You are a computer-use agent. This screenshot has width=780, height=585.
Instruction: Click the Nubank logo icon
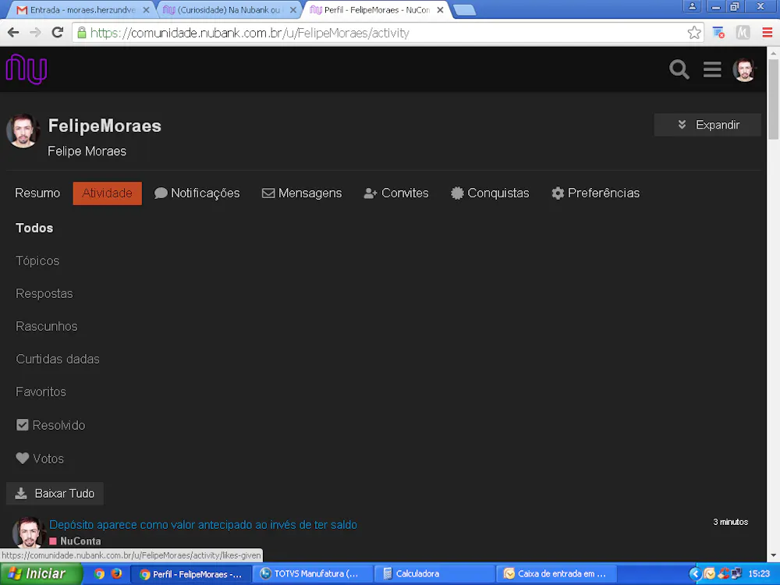[x=27, y=69]
